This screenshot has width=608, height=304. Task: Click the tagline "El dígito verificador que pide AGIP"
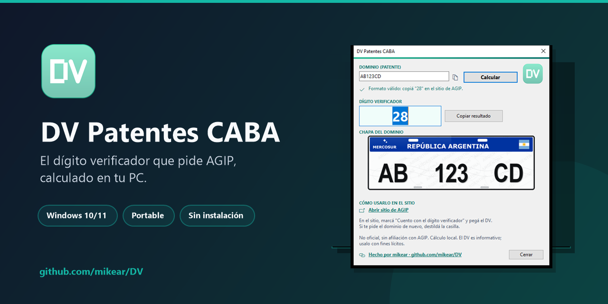click(x=138, y=162)
